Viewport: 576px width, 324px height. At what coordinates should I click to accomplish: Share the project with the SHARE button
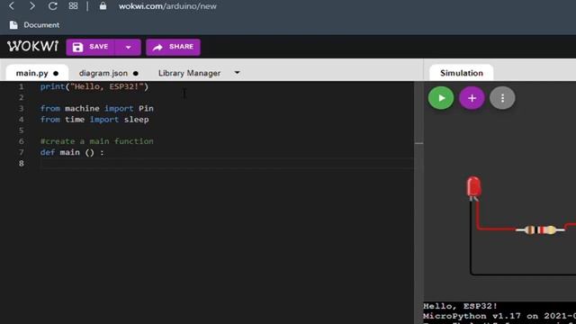[173, 47]
